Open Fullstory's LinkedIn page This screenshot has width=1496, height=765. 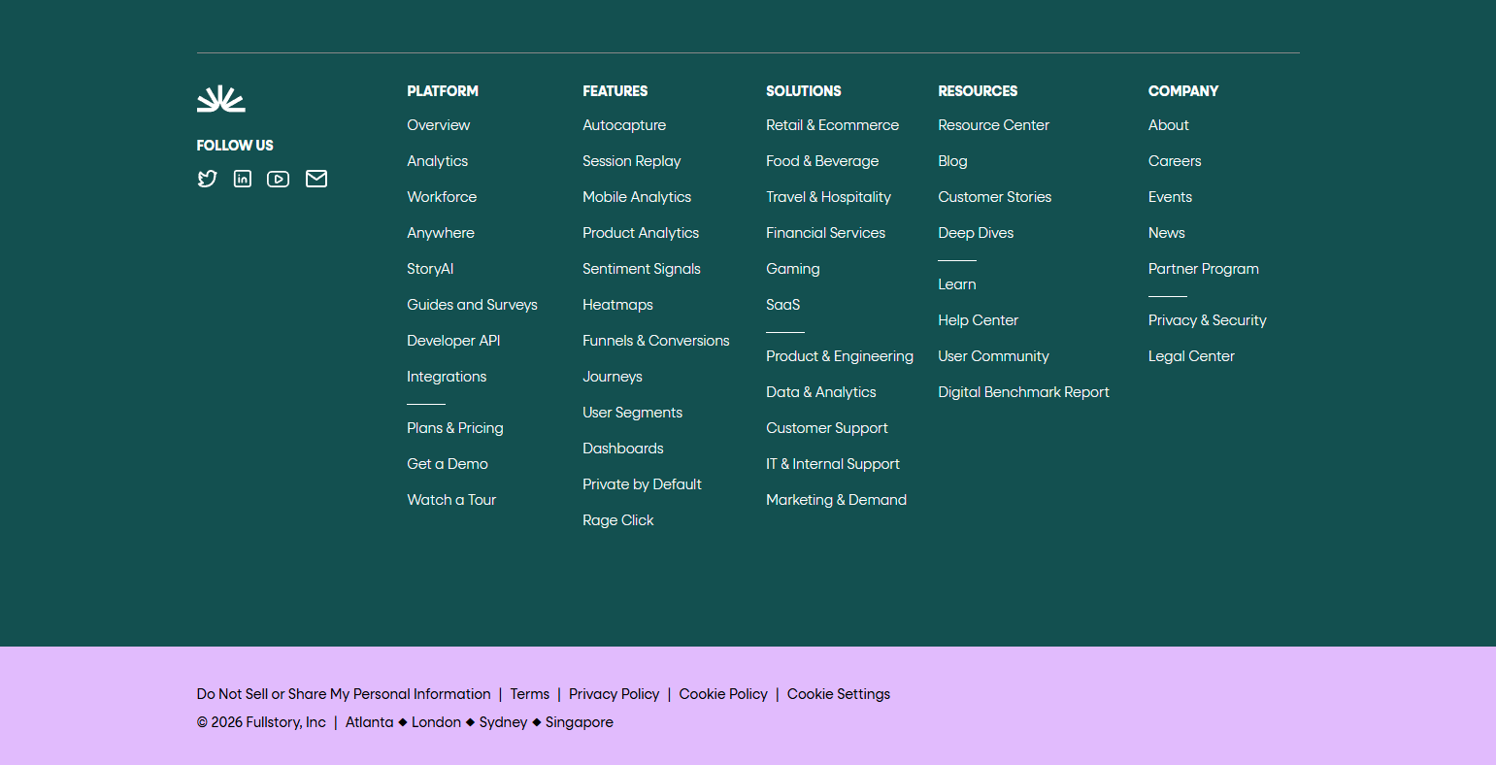(x=242, y=179)
